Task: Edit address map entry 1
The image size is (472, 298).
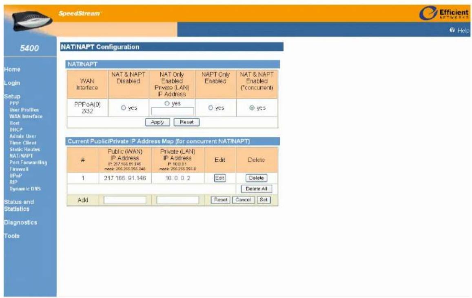Action: 220,178
